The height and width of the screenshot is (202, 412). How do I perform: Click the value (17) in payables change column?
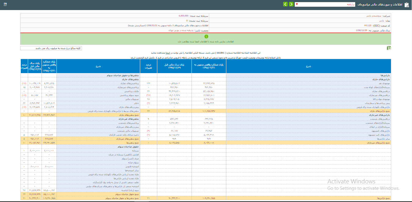pos(24,83)
